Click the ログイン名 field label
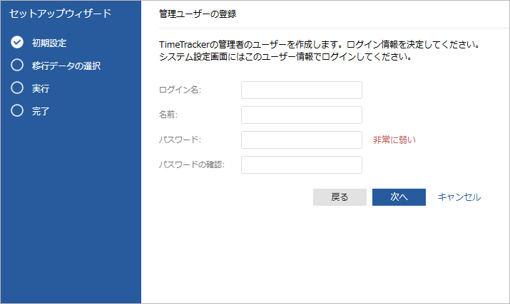 180,90
